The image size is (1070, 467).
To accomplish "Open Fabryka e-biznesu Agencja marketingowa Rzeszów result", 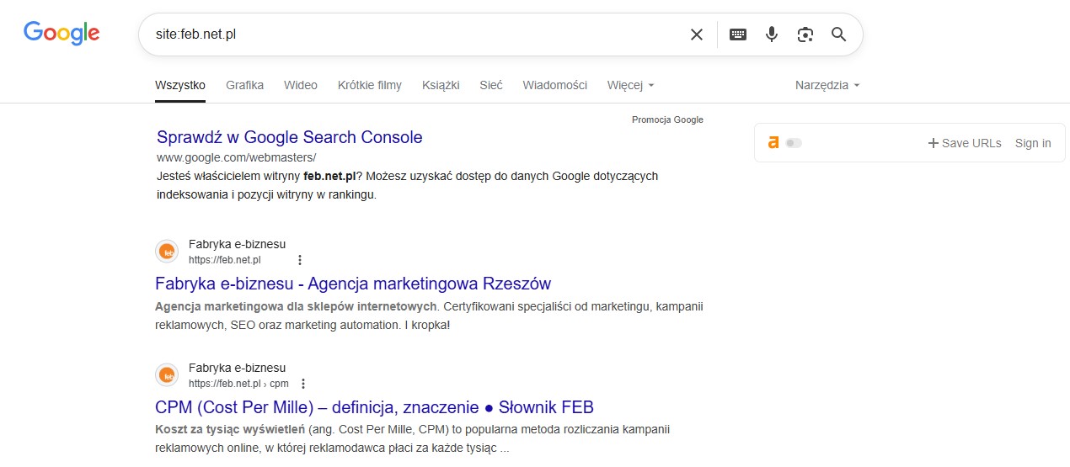I will coord(353,283).
